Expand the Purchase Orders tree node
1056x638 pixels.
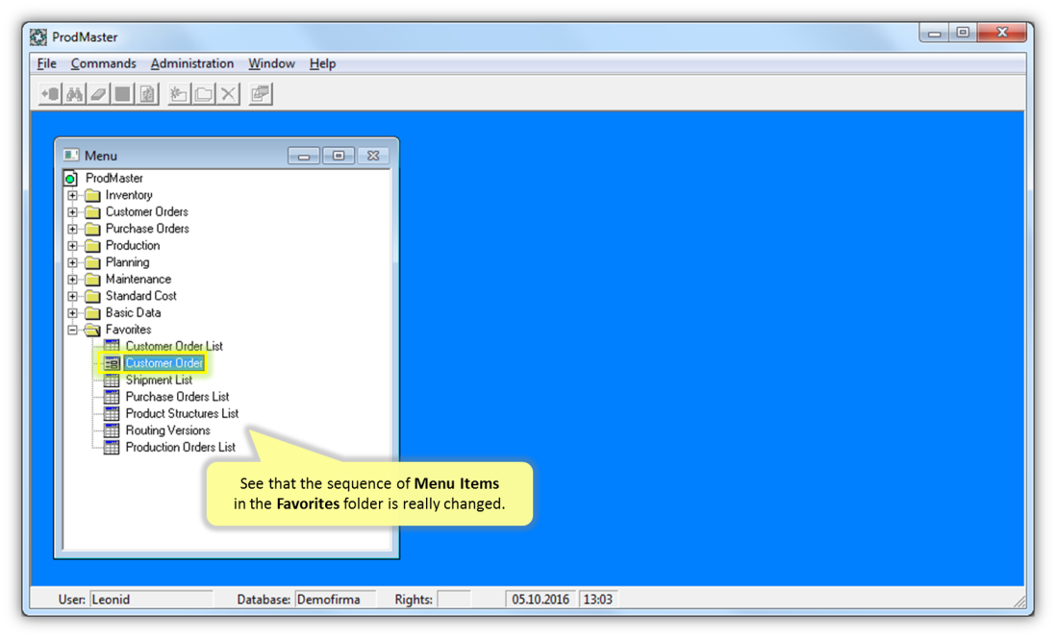click(x=73, y=229)
